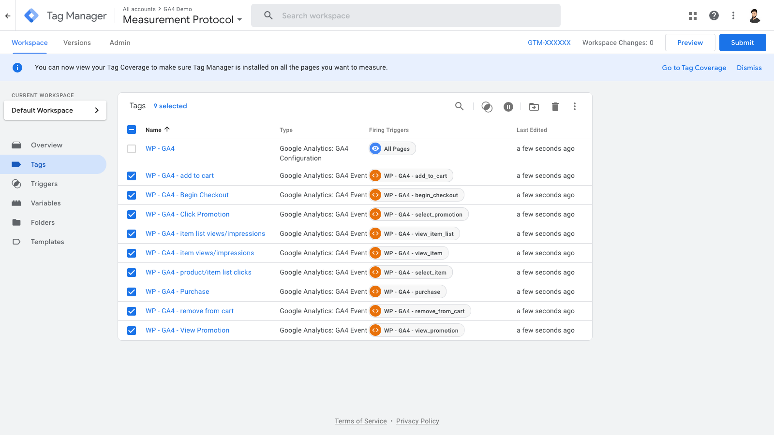Toggle the select-all header checkbox

(x=132, y=130)
